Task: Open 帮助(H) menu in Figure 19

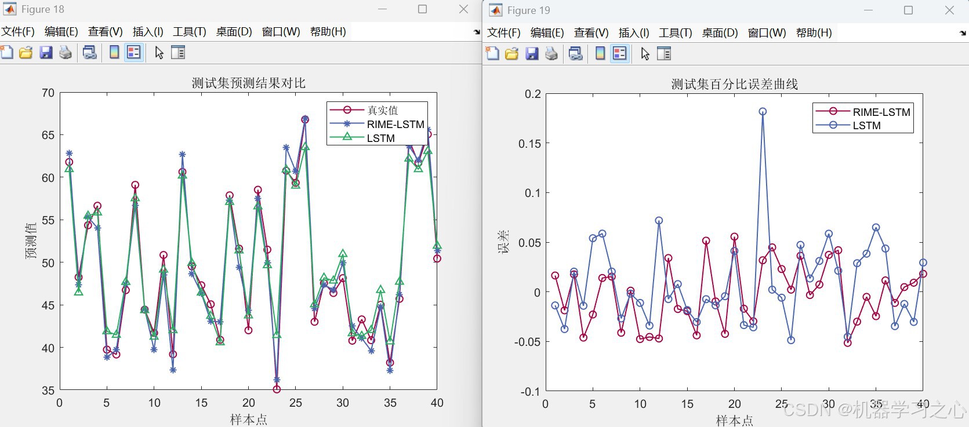Action: (814, 33)
